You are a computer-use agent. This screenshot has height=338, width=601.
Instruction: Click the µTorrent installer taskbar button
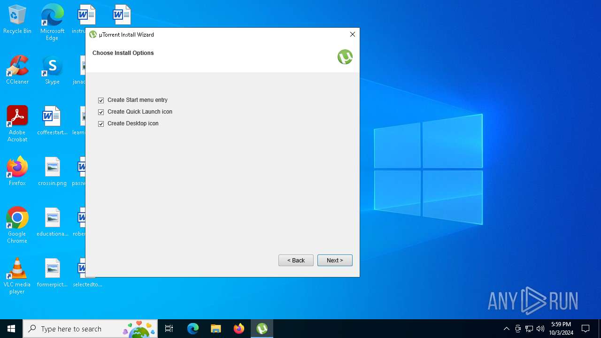click(262, 329)
